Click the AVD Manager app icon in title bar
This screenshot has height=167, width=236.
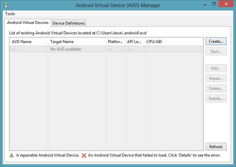6,5
